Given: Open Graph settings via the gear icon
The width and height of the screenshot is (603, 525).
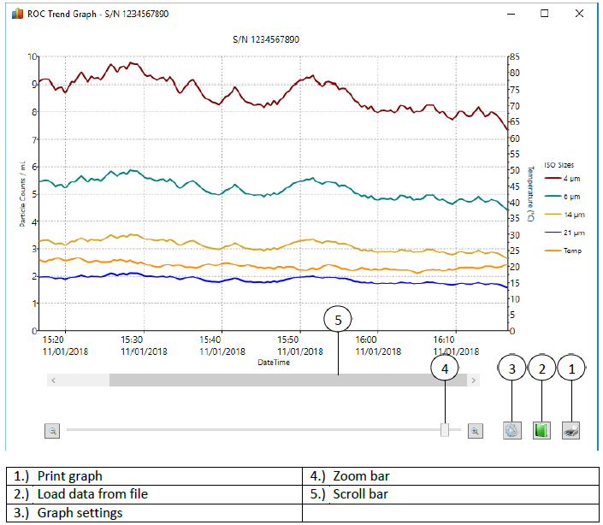Looking at the screenshot, I should tap(511, 430).
